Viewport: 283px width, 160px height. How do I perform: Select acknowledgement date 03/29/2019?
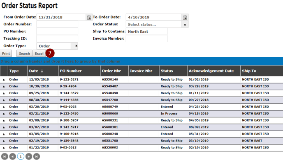[x=214, y=86]
